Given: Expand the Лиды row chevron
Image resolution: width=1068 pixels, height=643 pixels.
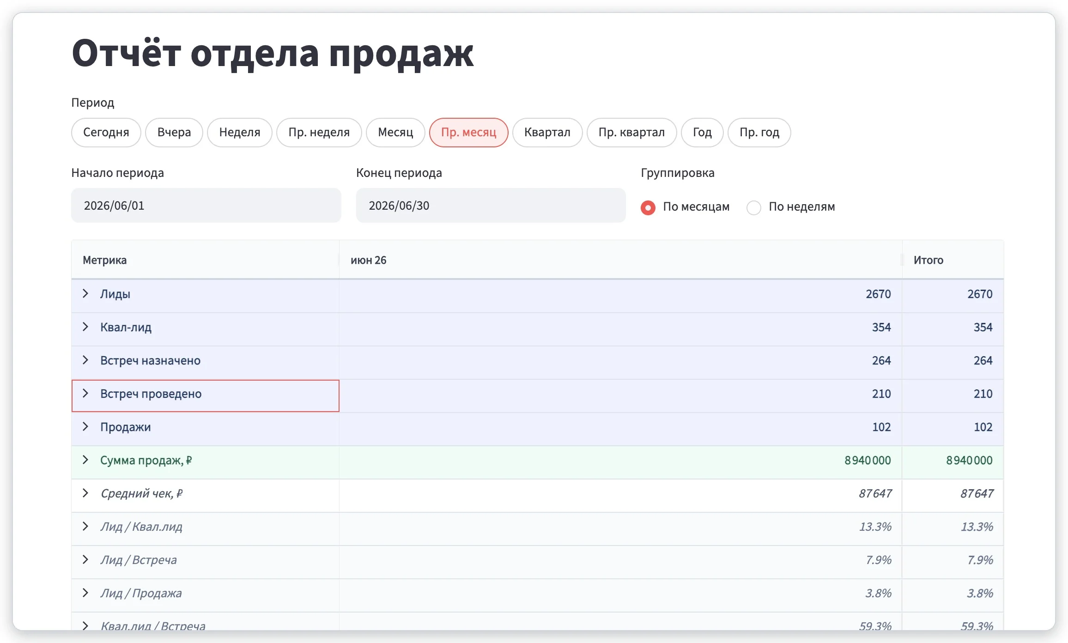Looking at the screenshot, I should (85, 294).
